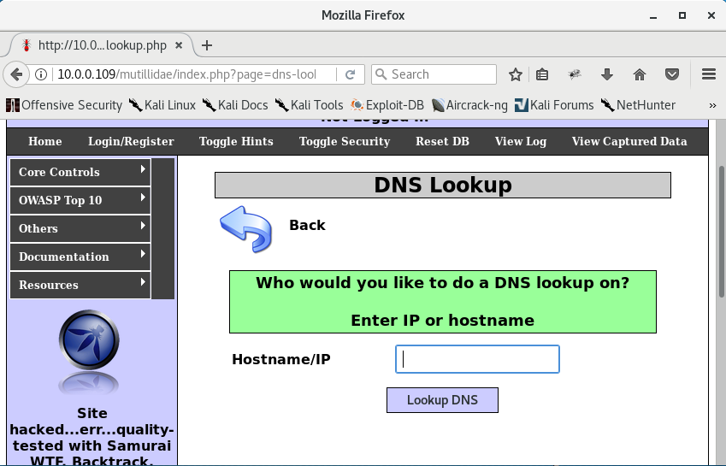726x466 pixels.
Task: Click the search magnifier icon
Action: [381, 74]
